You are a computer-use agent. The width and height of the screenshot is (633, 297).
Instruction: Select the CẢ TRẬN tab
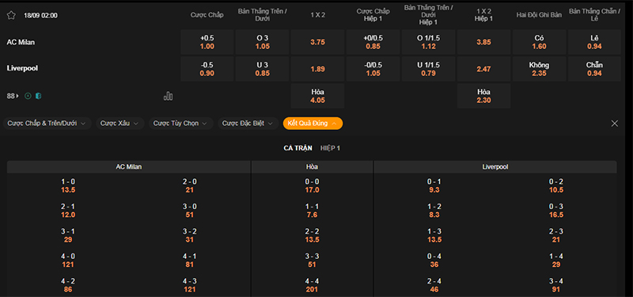click(x=298, y=148)
